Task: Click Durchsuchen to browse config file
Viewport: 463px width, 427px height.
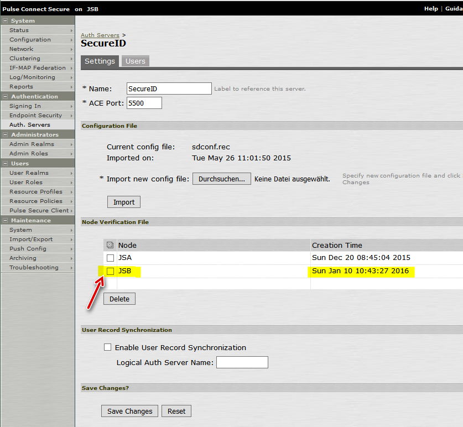Action: [222, 179]
